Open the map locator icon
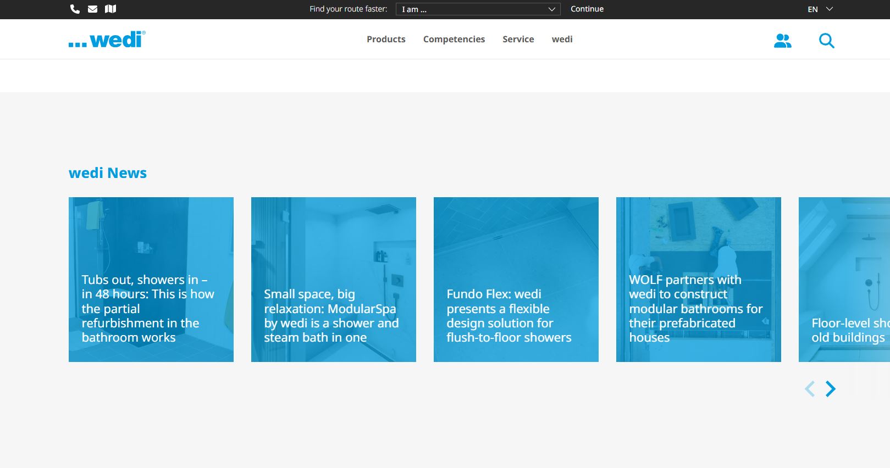Viewport: 890px width, 468px height. [110, 9]
